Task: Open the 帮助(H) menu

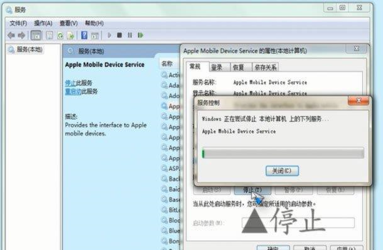Action: (94, 23)
